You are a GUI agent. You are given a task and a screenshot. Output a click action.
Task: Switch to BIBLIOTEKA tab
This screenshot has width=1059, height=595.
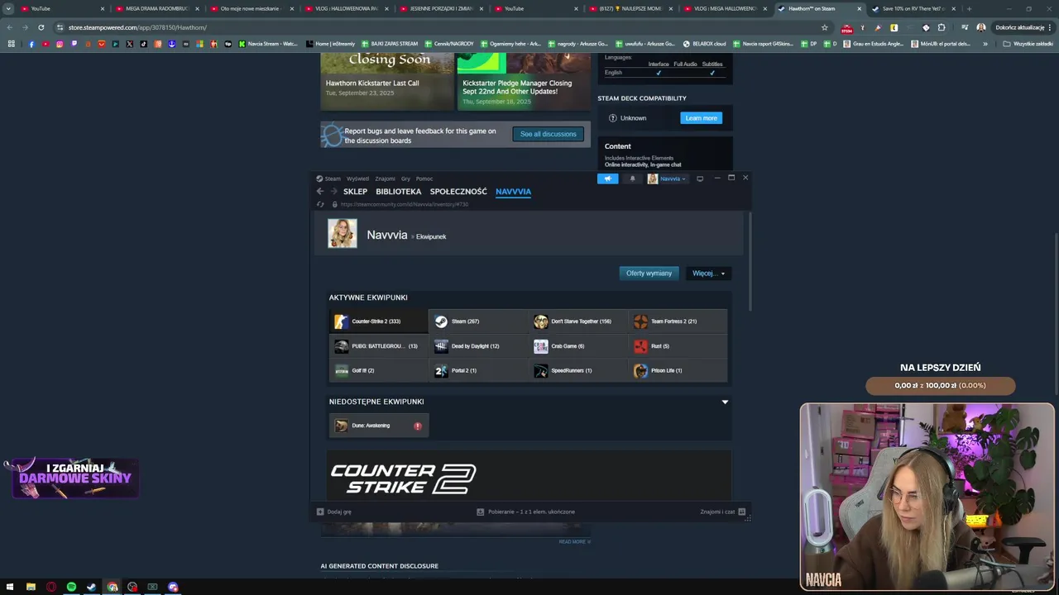(398, 192)
